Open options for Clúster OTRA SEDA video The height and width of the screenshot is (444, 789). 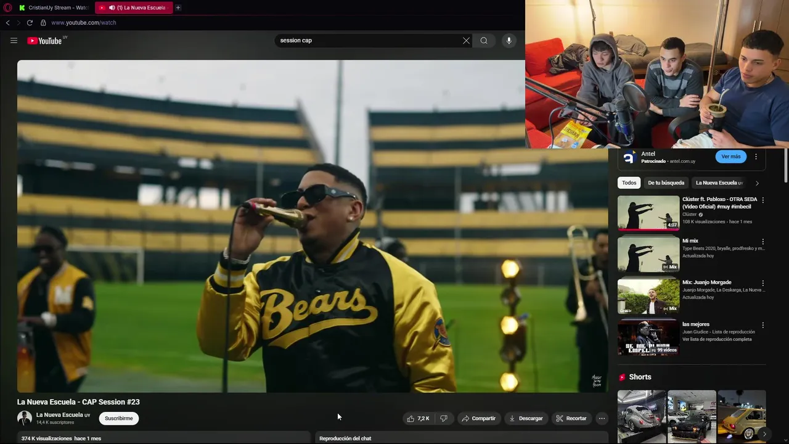tap(762, 200)
